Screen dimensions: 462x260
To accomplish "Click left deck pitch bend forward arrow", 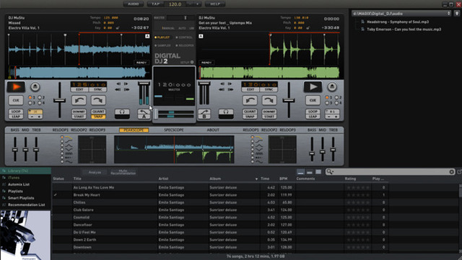I will tap(98, 100).
